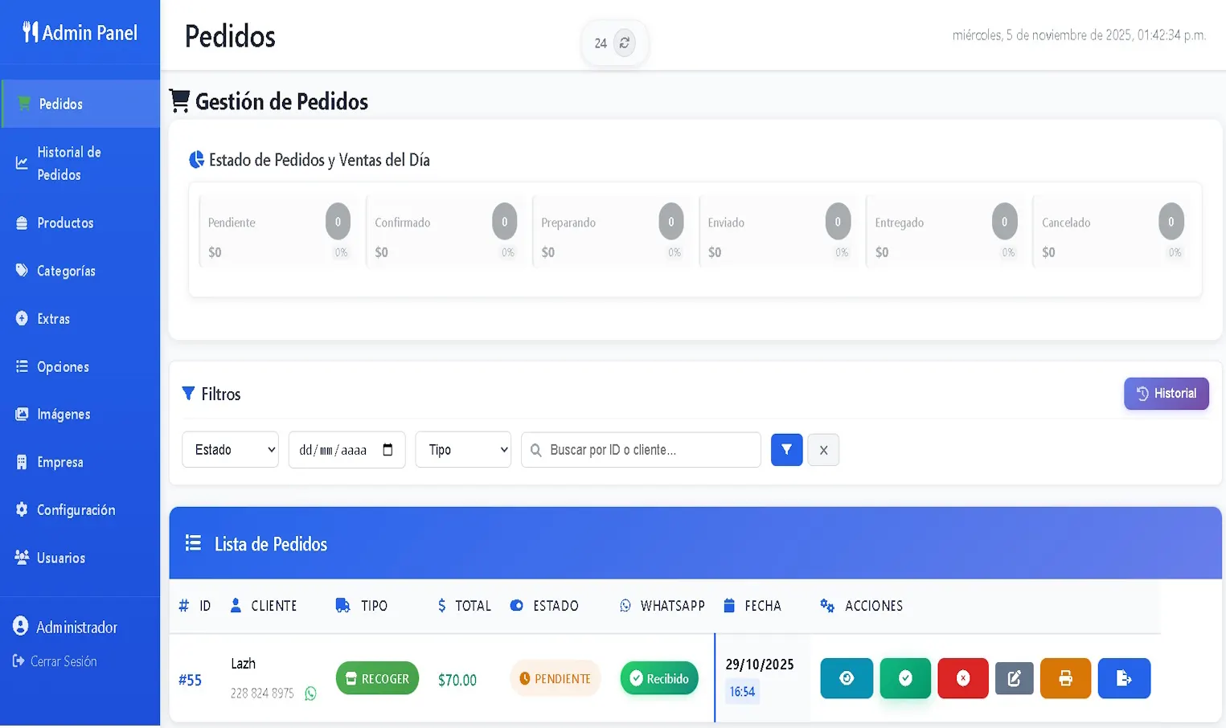The height and width of the screenshot is (728, 1226).
Task: Open the calendar picker icon in date field
Action: (387, 450)
